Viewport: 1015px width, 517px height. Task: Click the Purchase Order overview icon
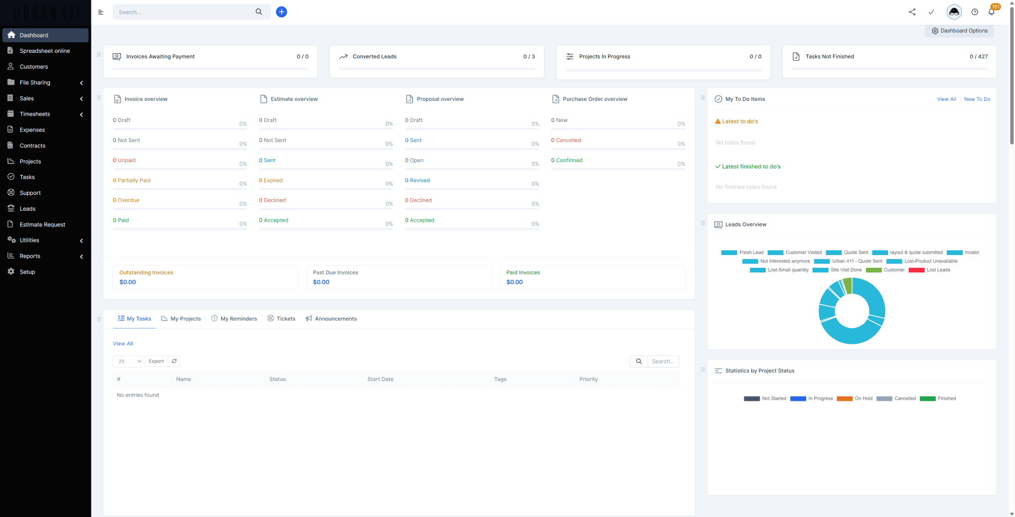(556, 99)
